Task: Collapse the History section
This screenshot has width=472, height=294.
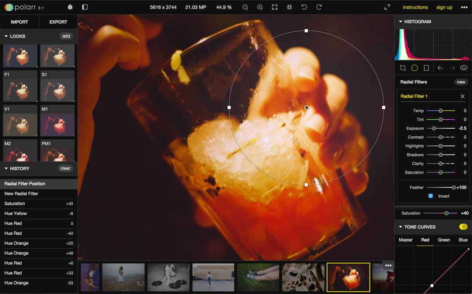Action: (x=6, y=169)
